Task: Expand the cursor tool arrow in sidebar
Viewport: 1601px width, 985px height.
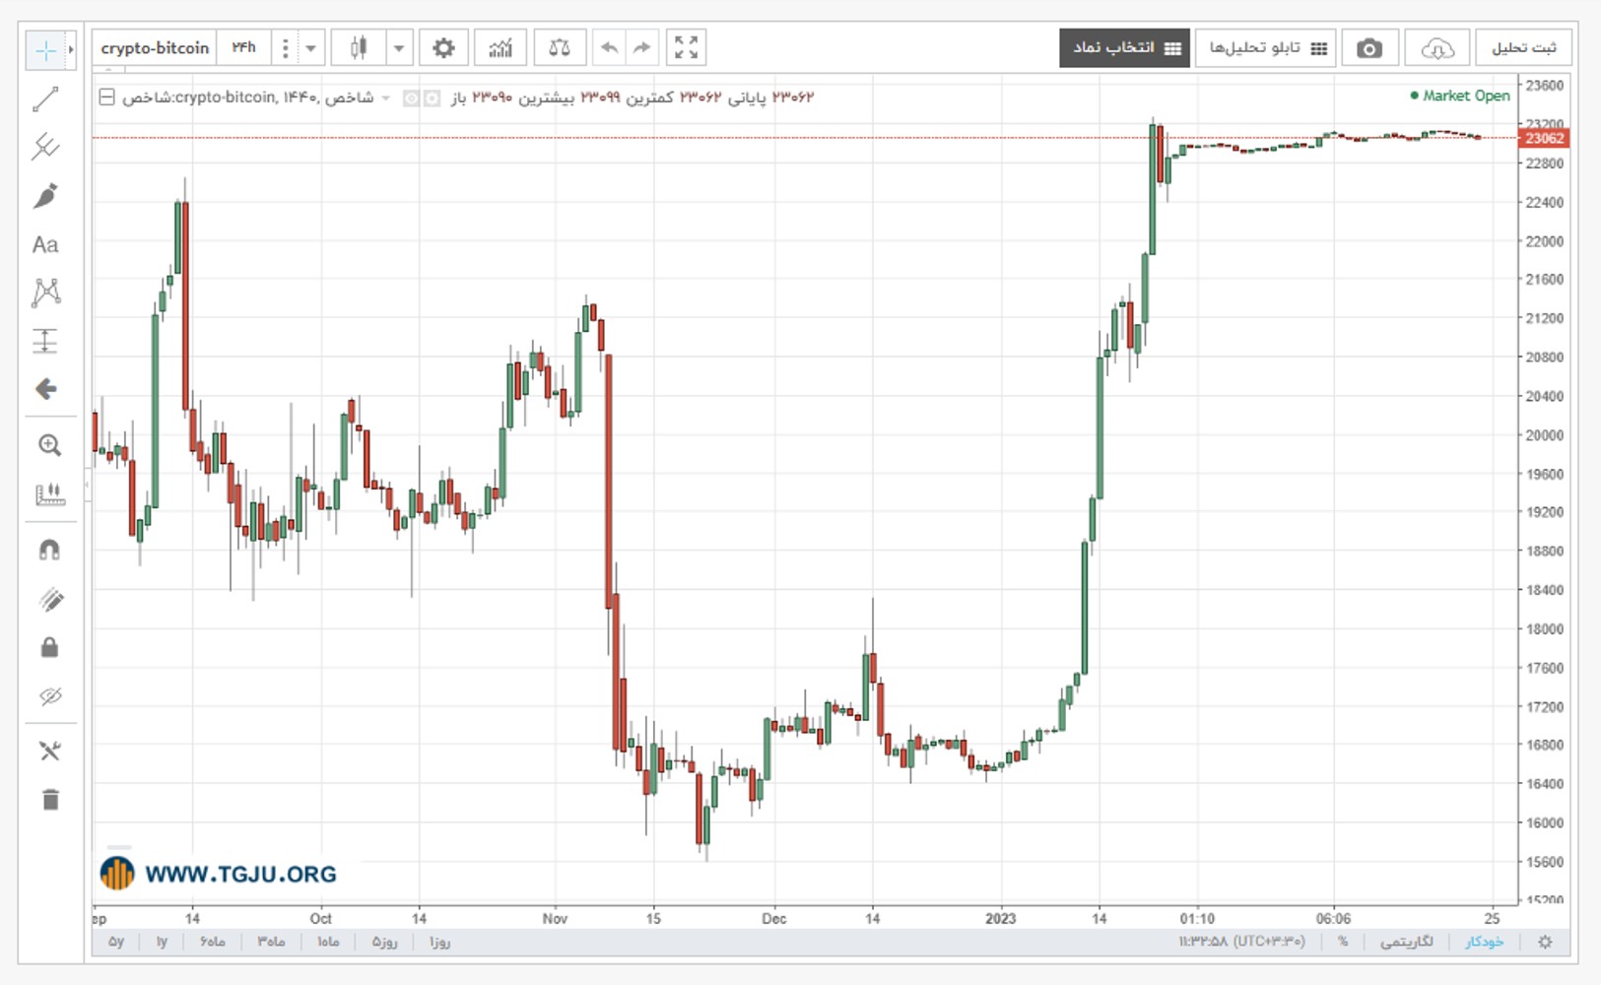Action: pos(71,50)
